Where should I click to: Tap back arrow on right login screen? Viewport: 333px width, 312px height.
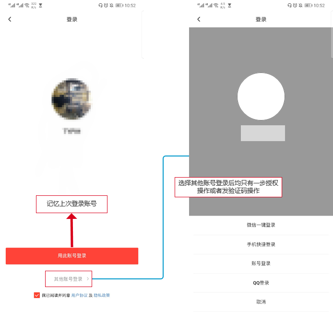point(199,19)
